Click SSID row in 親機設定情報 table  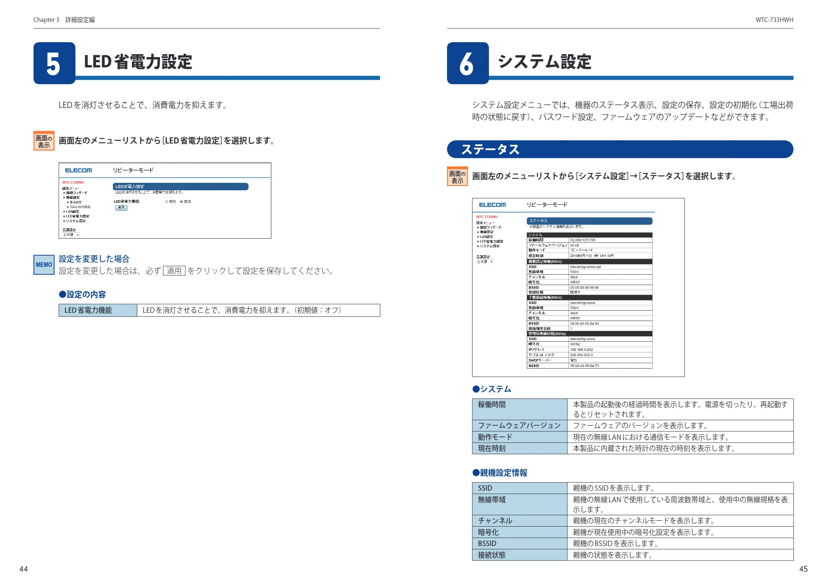(633, 488)
